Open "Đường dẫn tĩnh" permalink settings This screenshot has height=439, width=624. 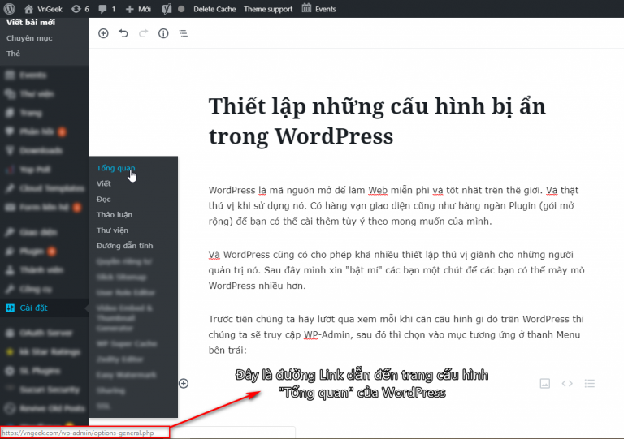click(x=124, y=246)
